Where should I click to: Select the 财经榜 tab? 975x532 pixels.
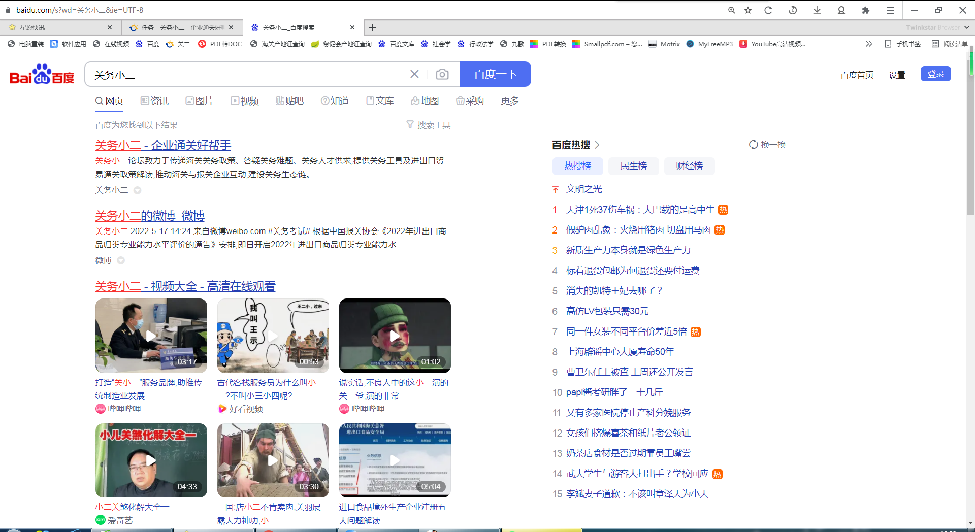point(690,166)
